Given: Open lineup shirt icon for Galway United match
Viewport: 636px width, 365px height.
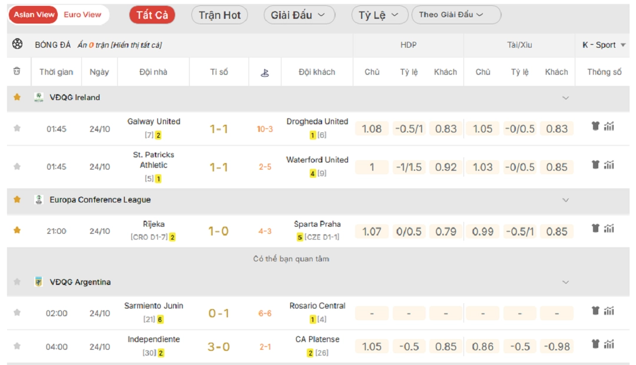Looking at the screenshot, I should coord(595,126).
